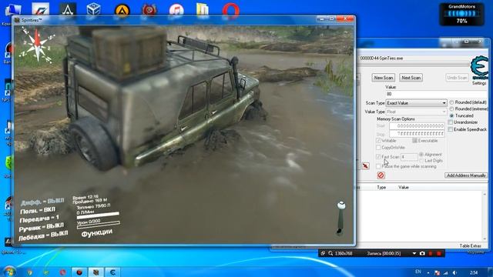
Task: Click the Fast Scan alignment value field
Action: point(409,156)
